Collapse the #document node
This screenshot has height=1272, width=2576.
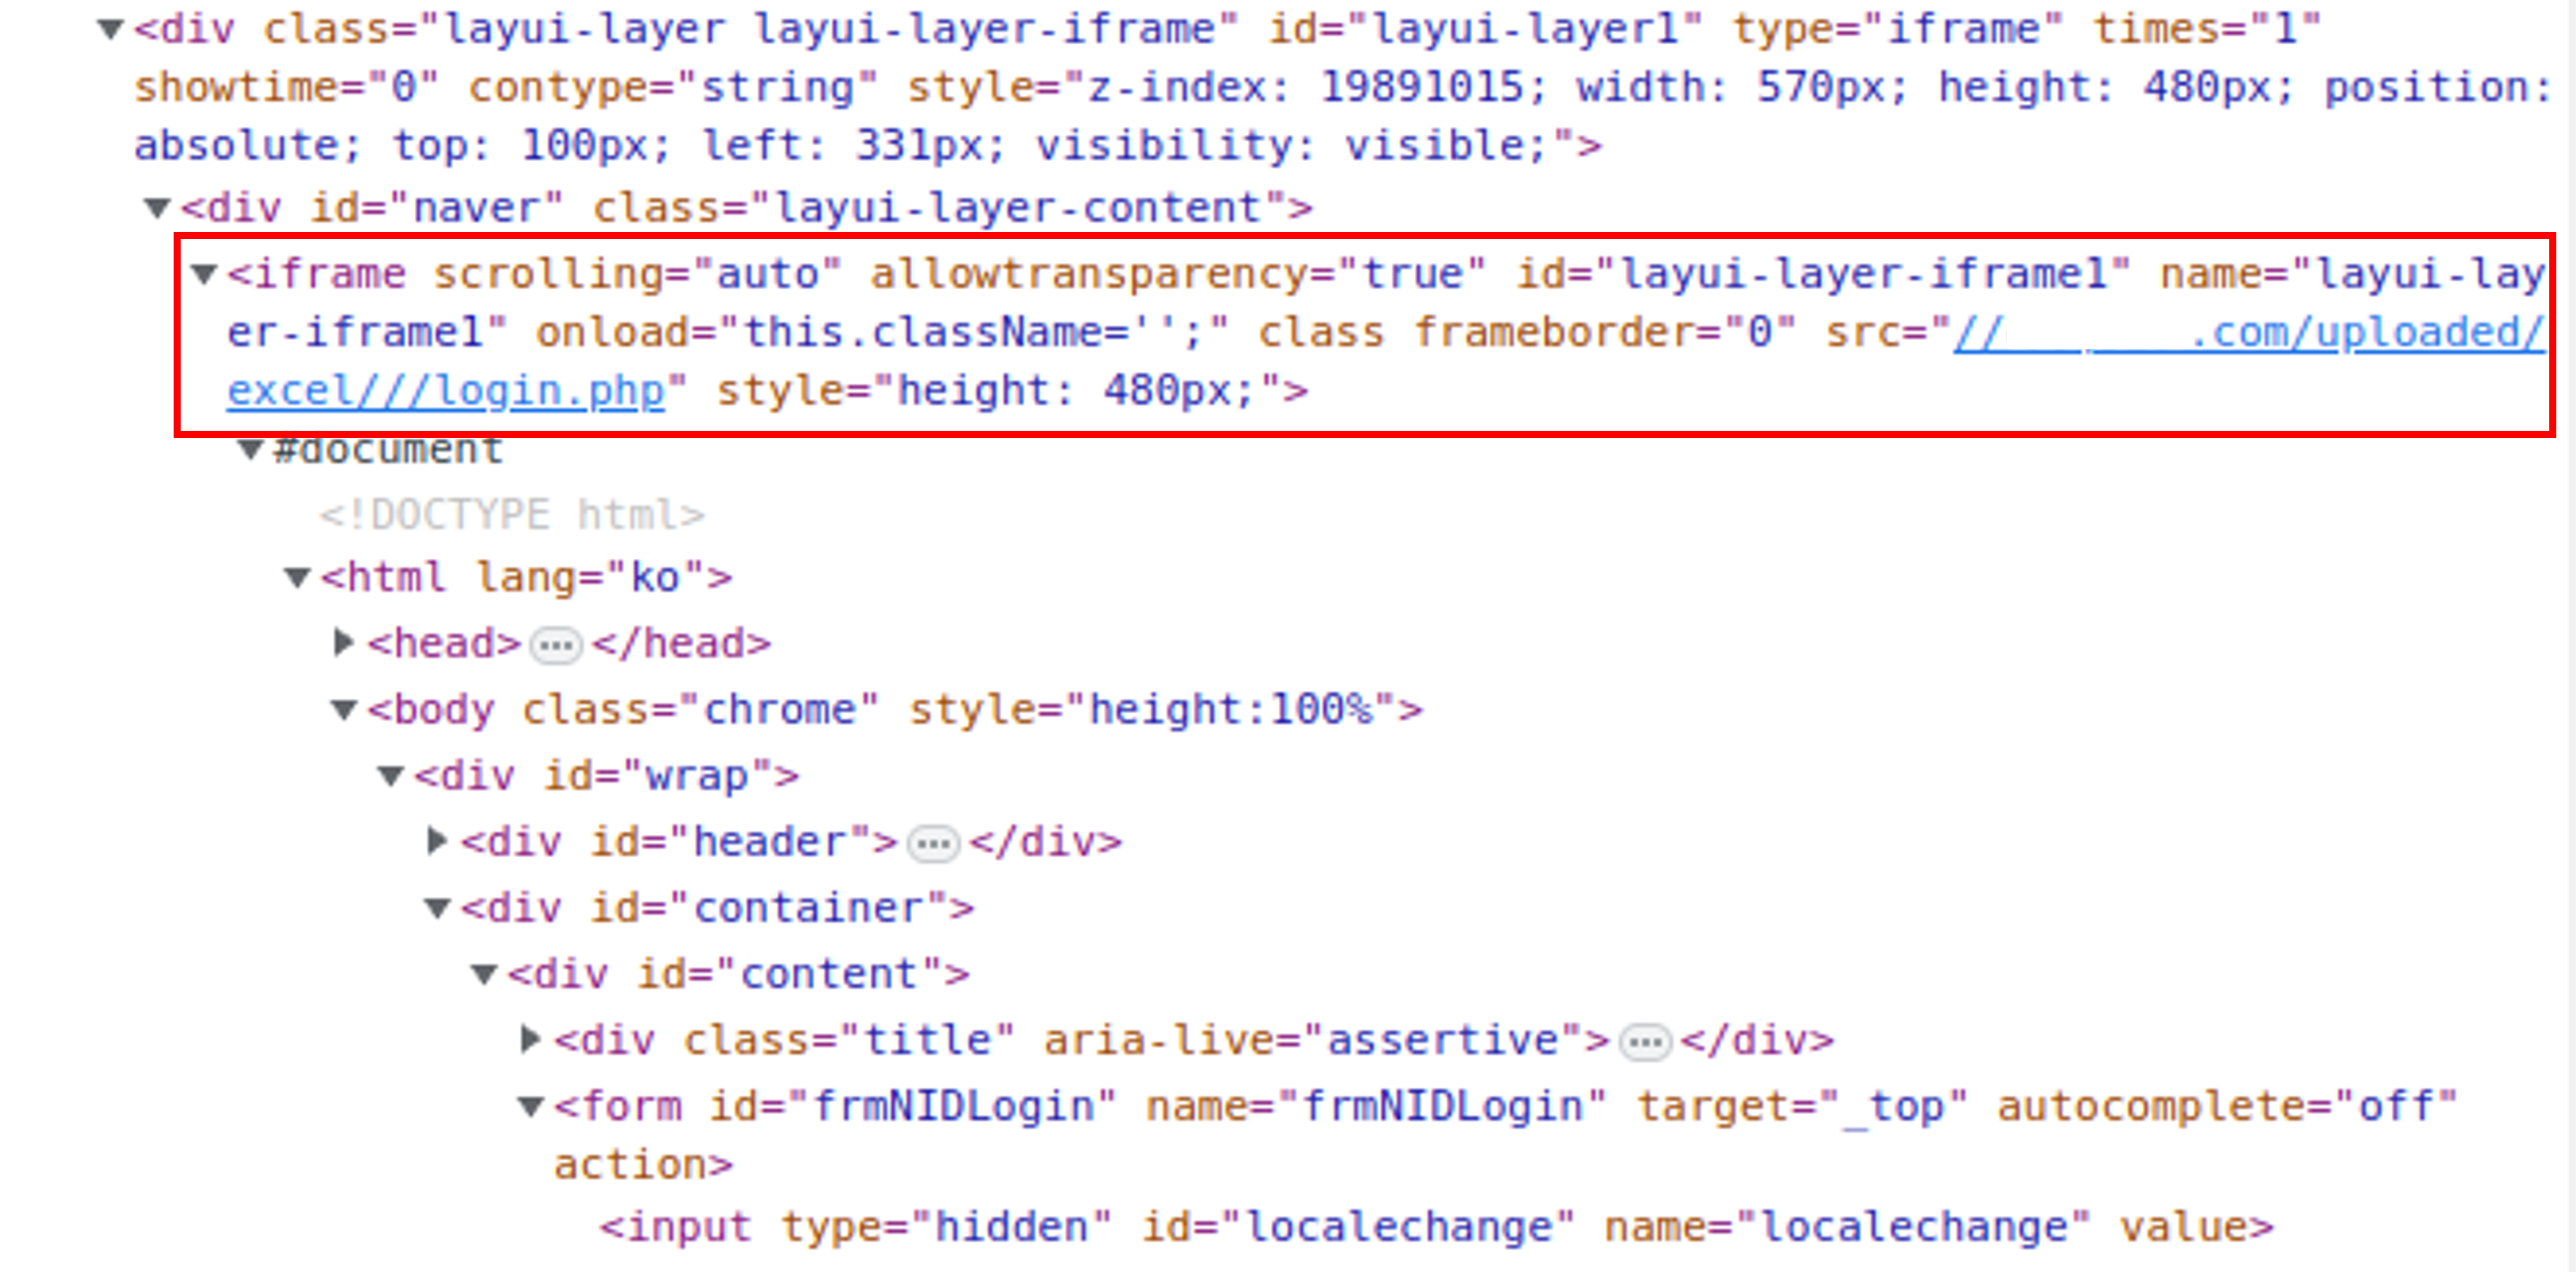coord(250,450)
